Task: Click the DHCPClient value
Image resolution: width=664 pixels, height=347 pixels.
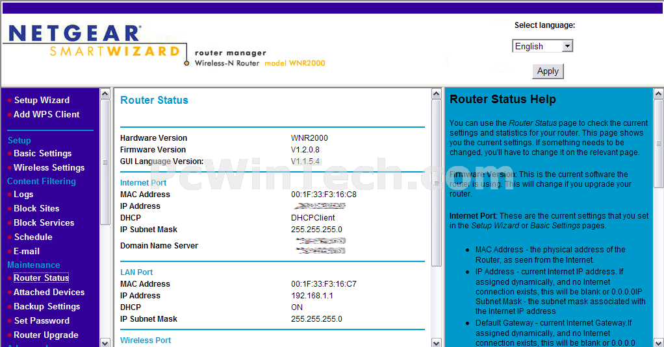Action: click(x=313, y=218)
